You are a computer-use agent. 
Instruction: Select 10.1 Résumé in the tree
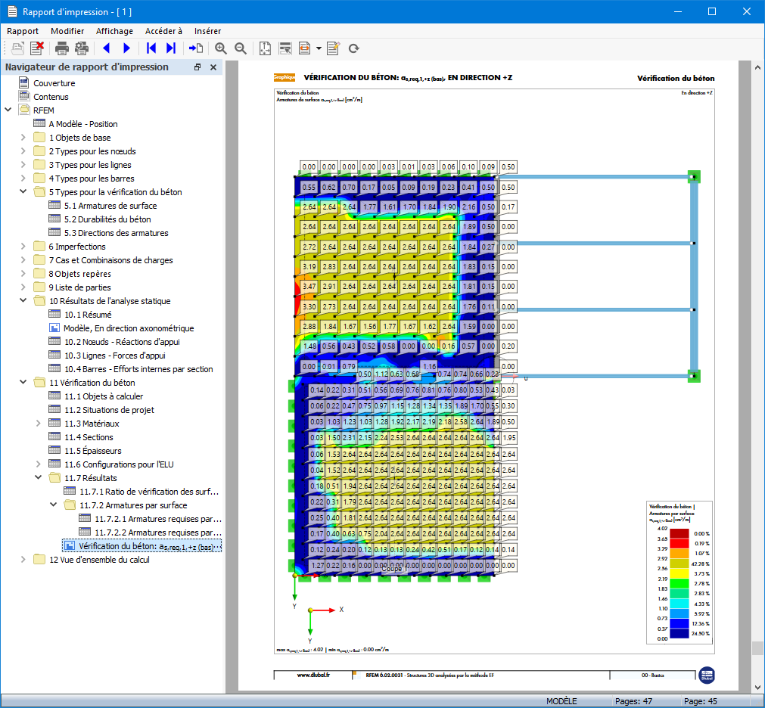pyautogui.click(x=88, y=315)
